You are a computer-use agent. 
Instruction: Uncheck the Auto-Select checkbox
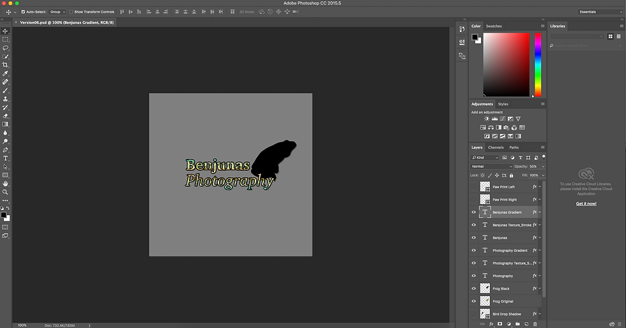pyautogui.click(x=24, y=11)
